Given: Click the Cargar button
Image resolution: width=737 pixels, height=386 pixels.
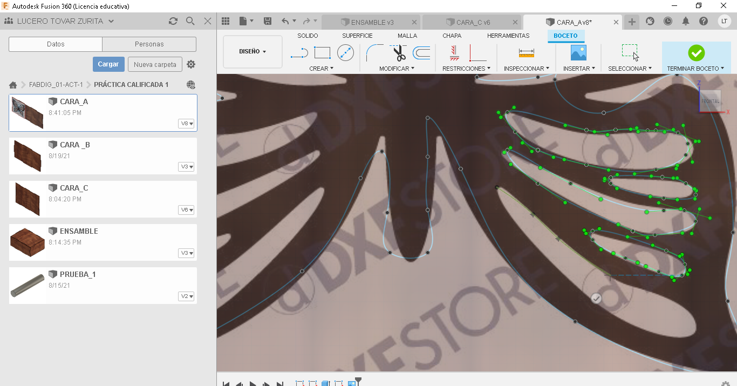Looking at the screenshot, I should pyautogui.click(x=108, y=64).
